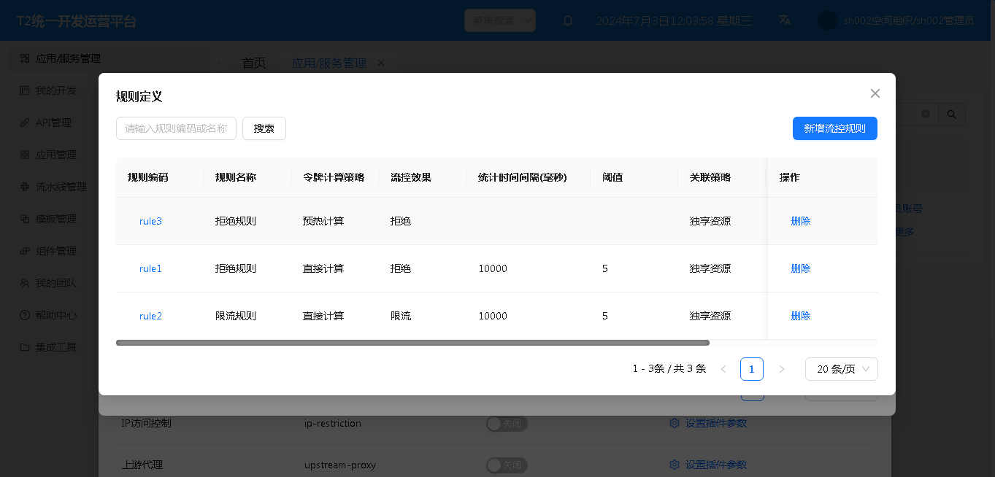Viewport: 995px width, 477px height.
Task: Click sh002管理员 user name
Action: tap(908, 20)
